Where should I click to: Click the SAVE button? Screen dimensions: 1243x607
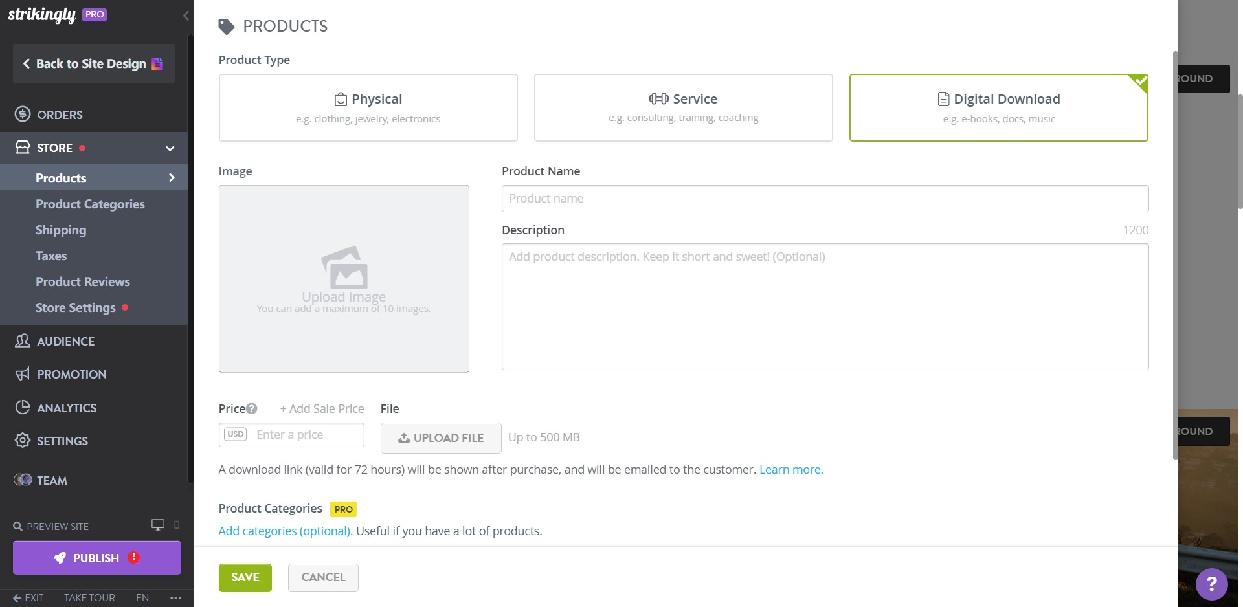pos(245,577)
